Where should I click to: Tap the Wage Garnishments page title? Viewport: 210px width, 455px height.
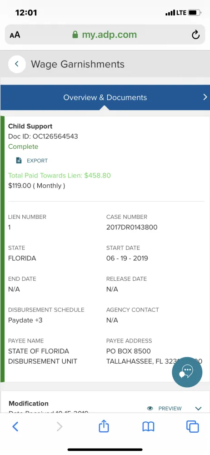pyautogui.click(x=78, y=64)
